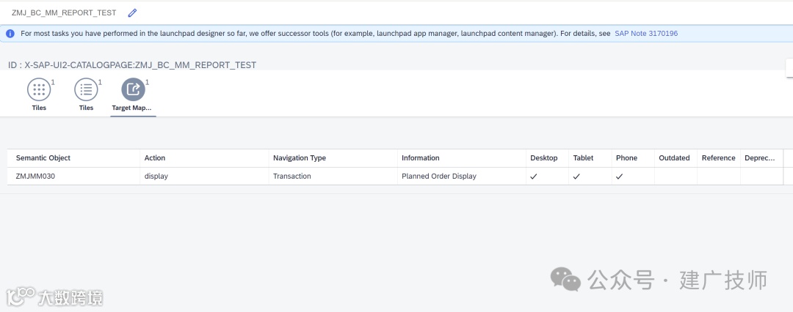Viewport: 793px width, 312px height.
Task: Click the Desktop checkmark for ZMJMM030
Action: tap(534, 177)
